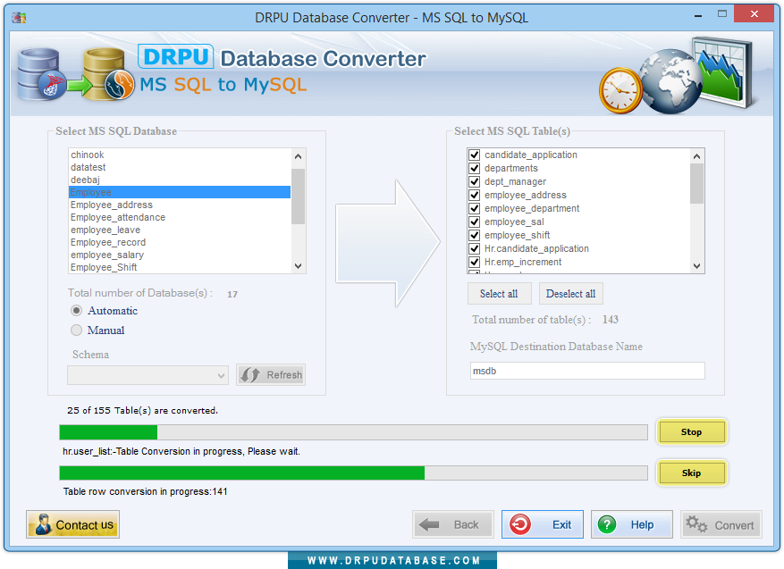
Task: Toggle Hr.candidate_application checkbox
Action: point(475,249)
